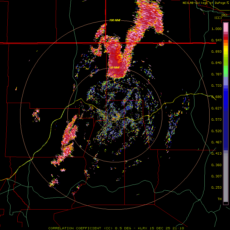This screenshot has height=230, width=230.
Task: Click the 0.413 scale value
Action: pos(216,153)
